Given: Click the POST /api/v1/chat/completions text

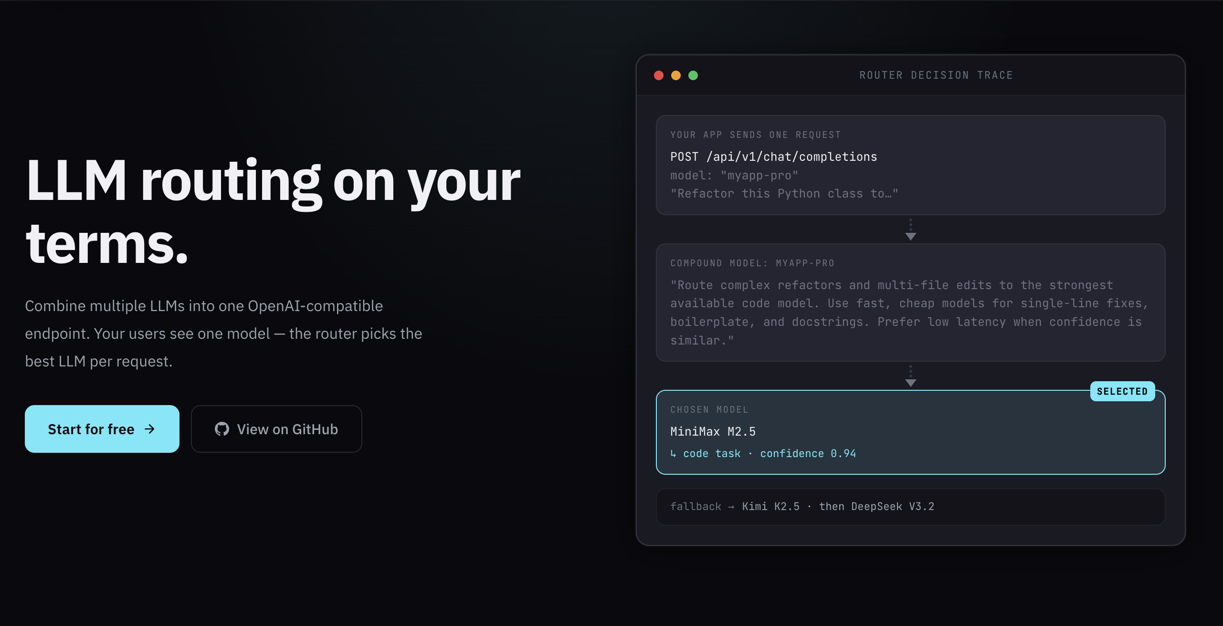Looking at the screenshot, I should [773, 156].
